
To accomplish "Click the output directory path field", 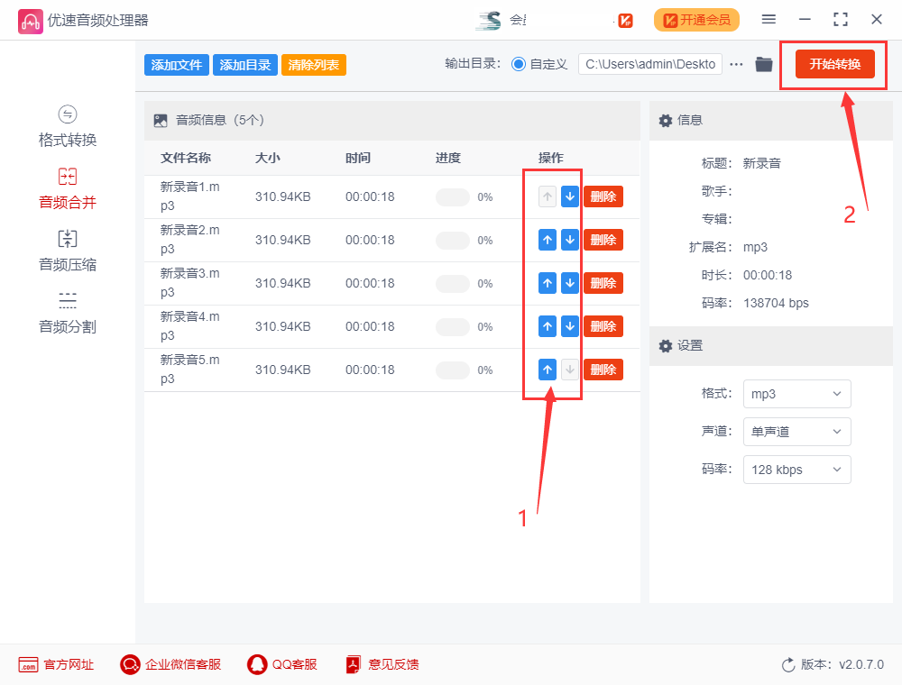I will [x=649, y=64].
